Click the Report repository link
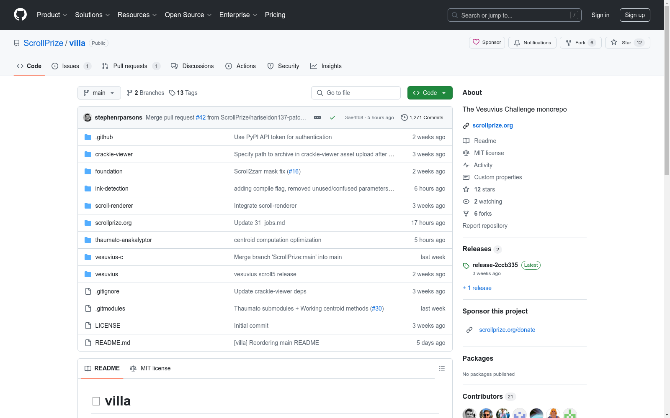Viewport: 670px width, 418px height. click(x=485, y=226)
